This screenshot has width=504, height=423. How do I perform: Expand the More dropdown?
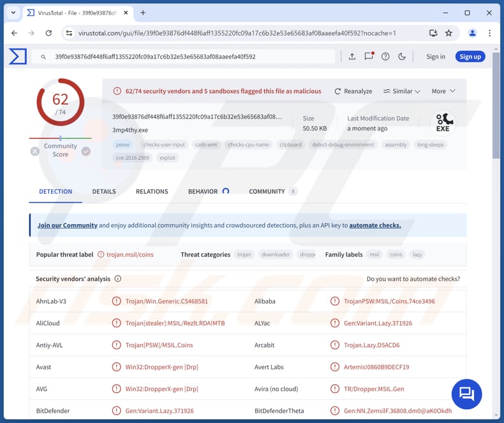click(x=443, y=92)
